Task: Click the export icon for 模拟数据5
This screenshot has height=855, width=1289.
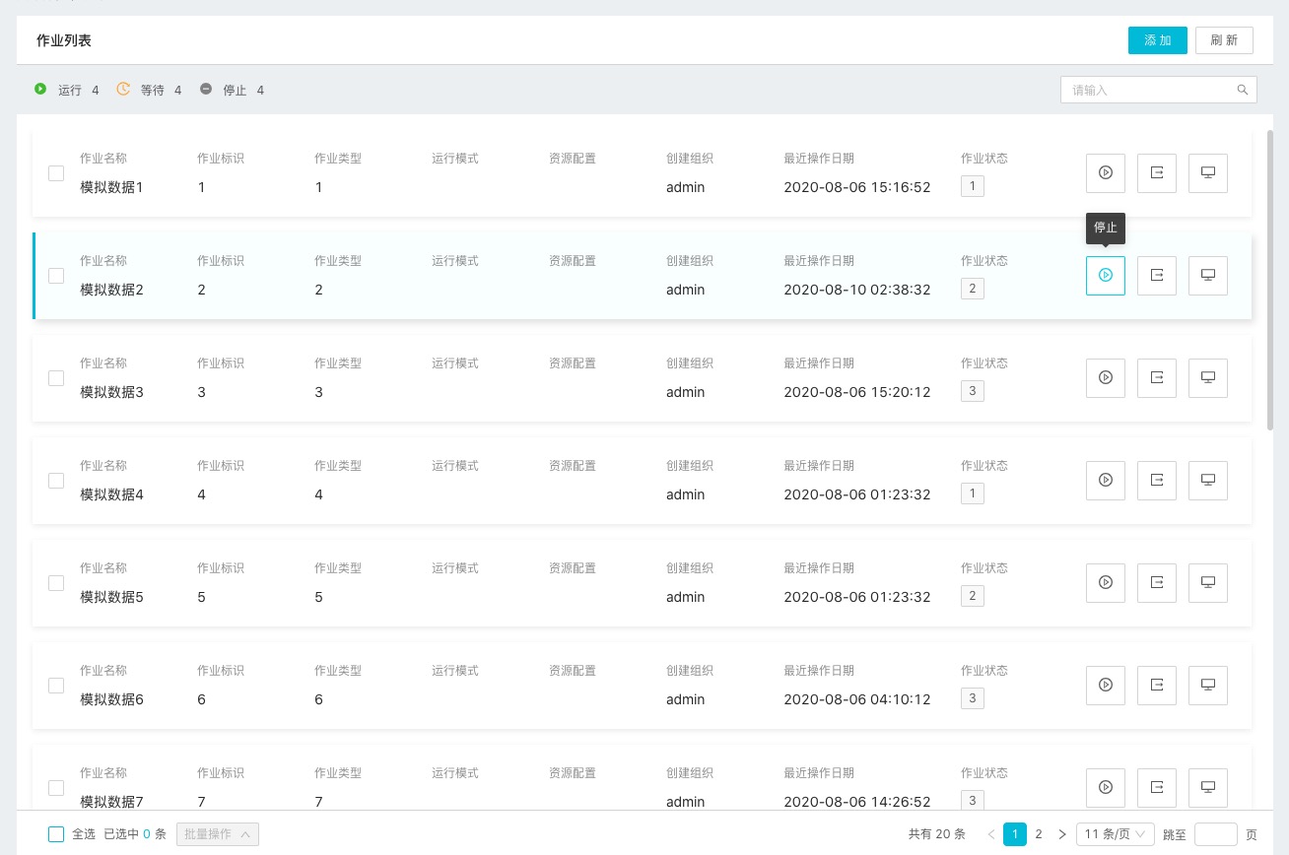Action: pos(1157,582)
